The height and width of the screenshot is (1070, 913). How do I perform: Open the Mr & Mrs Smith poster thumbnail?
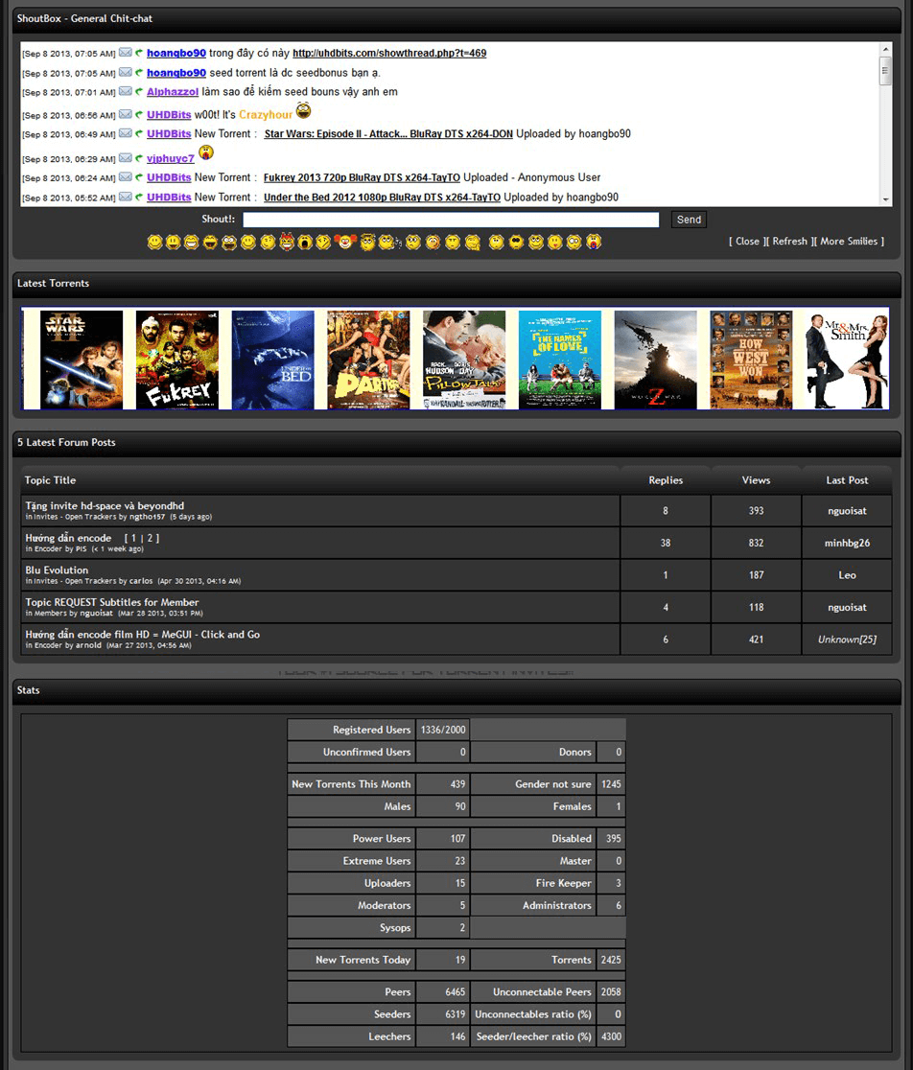847,360
